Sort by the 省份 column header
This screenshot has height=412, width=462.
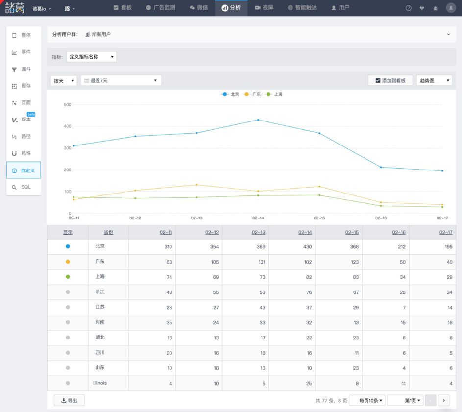[108, 232]
